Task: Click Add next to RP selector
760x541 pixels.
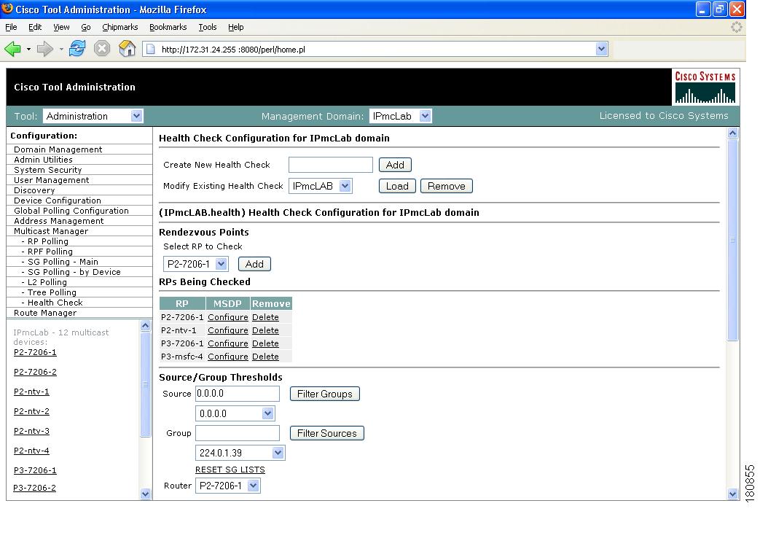Action: click(x=254, y=264)
